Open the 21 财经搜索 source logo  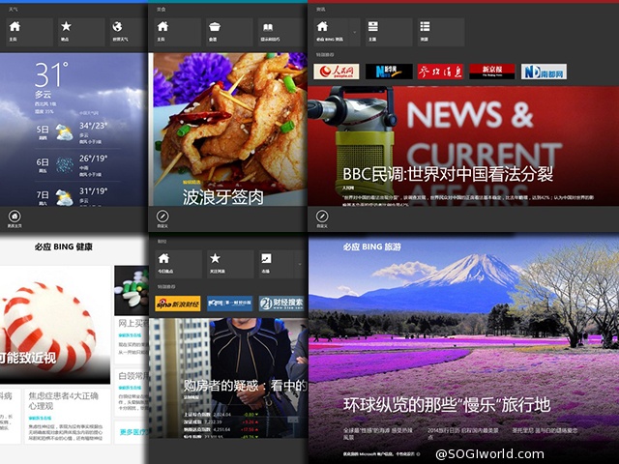tap(281, 304)
